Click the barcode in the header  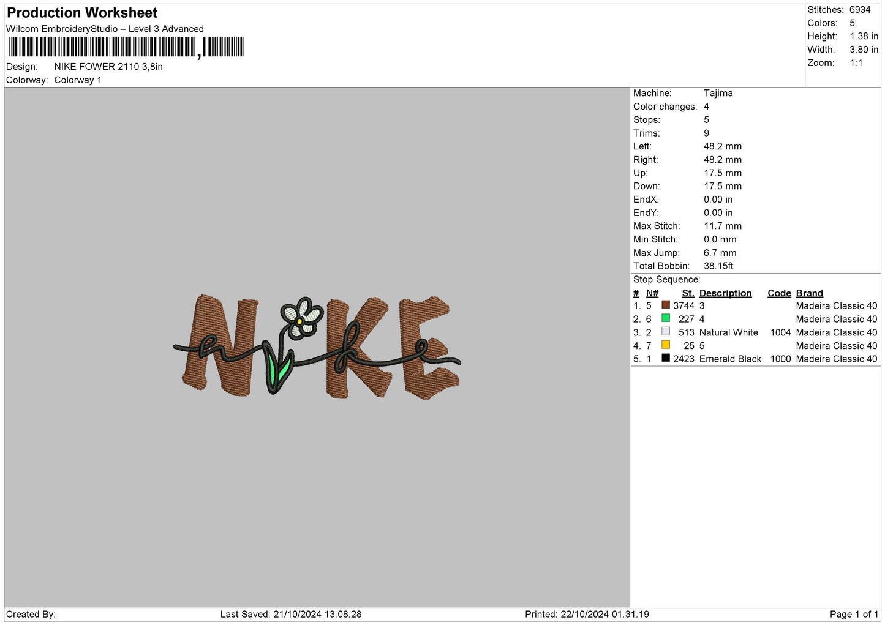126,47
